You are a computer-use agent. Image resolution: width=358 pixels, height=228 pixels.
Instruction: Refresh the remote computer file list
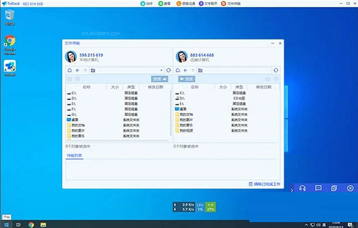tap(276, 70)
